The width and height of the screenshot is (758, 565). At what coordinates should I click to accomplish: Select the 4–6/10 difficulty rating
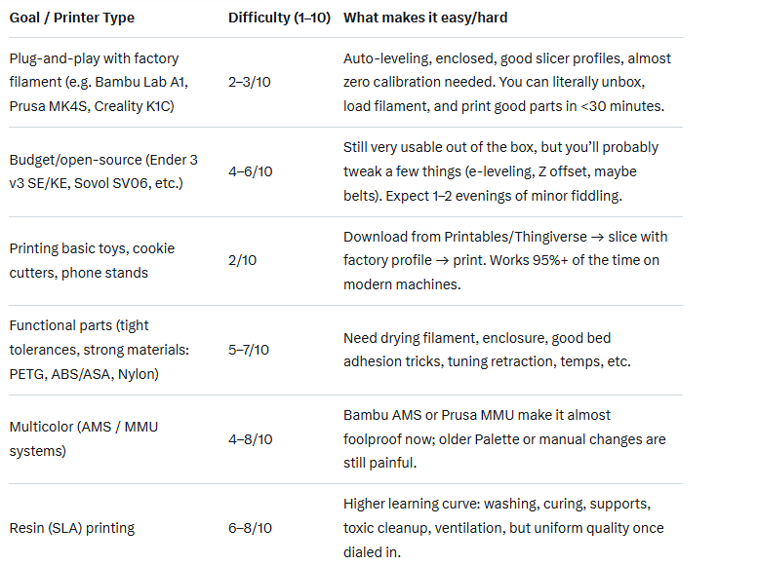point(250,170)
